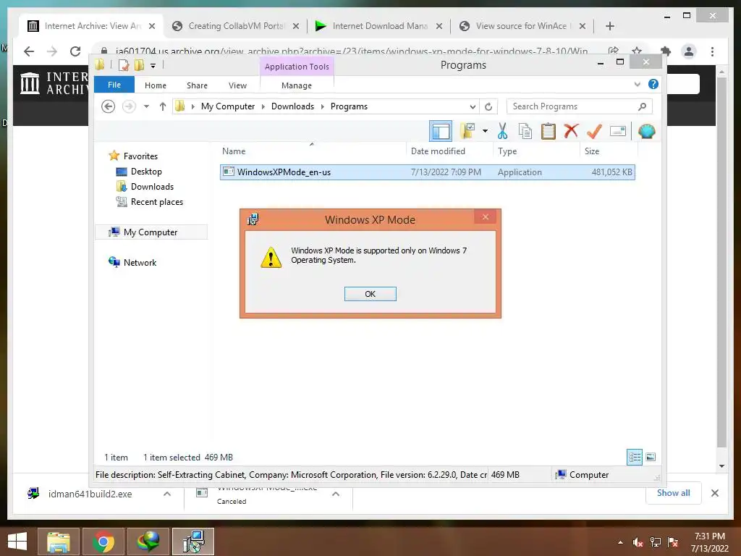741x556 pixels.
Task: Click the globe shell toolbar icon
Action: click(646, 131)
